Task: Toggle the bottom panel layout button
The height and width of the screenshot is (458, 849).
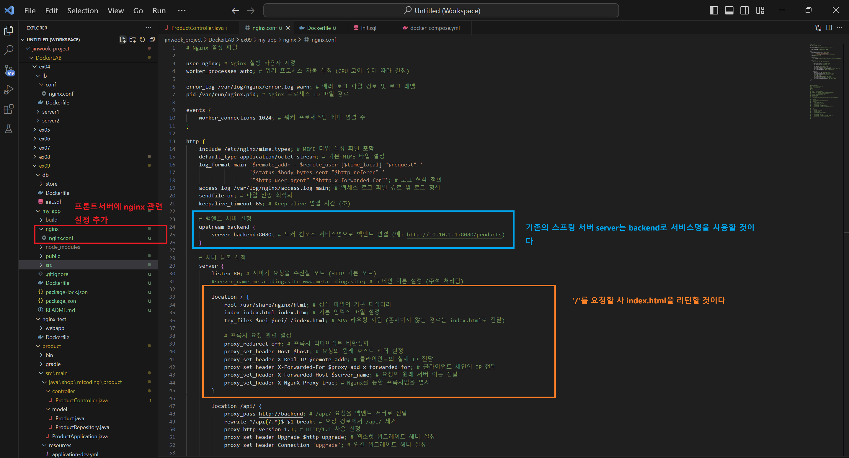Action: (729, 11)
